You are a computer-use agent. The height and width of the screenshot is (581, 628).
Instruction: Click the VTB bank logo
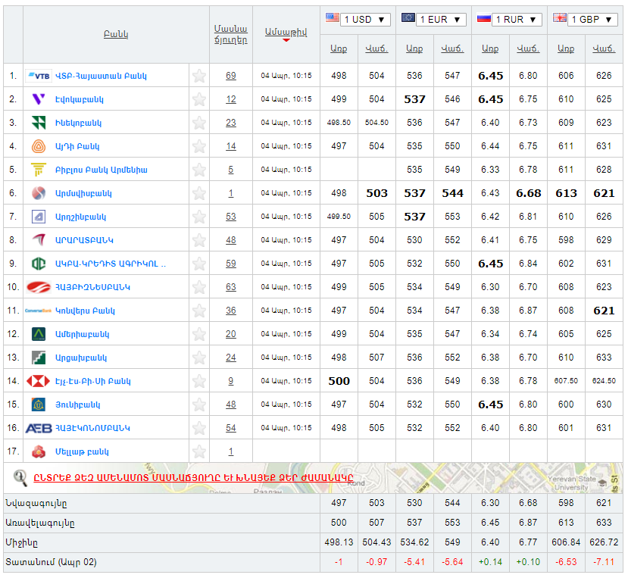[x=39, y=76]
